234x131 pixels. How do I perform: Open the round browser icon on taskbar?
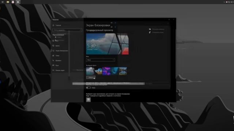[13, 2]
